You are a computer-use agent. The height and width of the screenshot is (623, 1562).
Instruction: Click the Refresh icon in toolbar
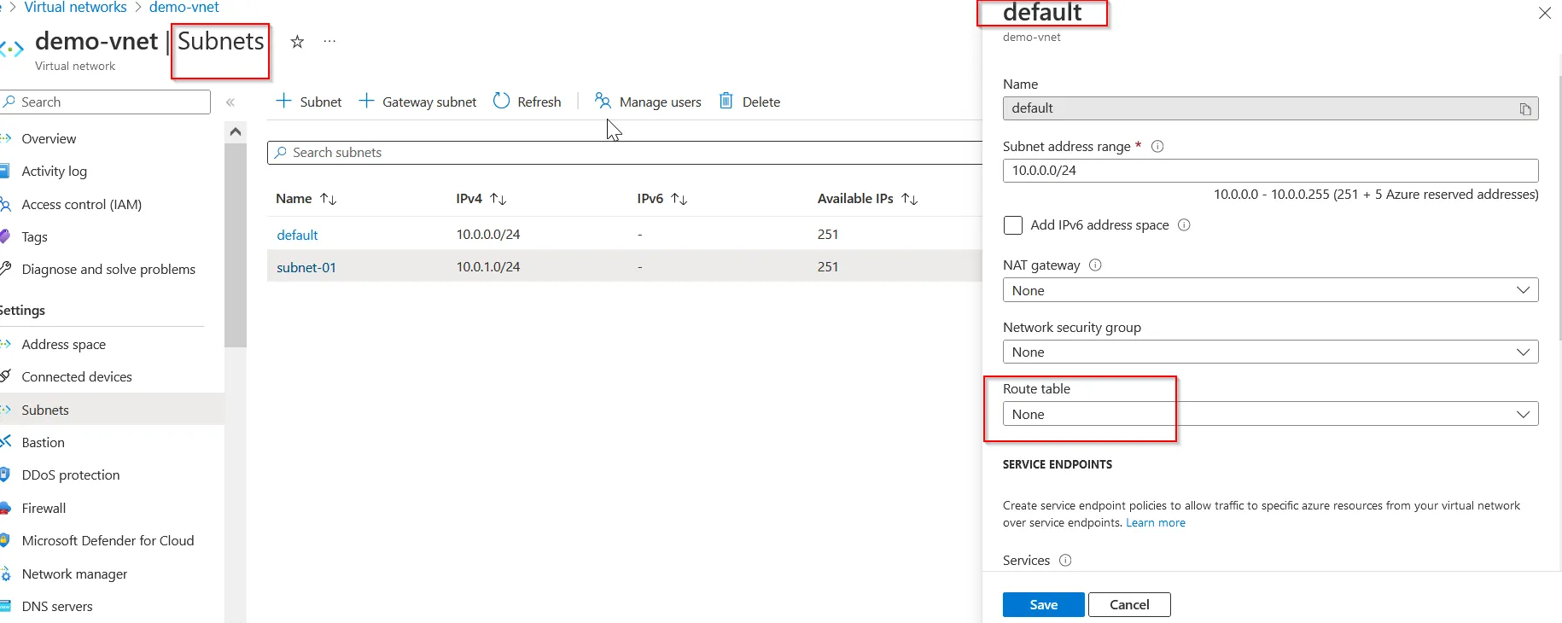coord(502,102)
